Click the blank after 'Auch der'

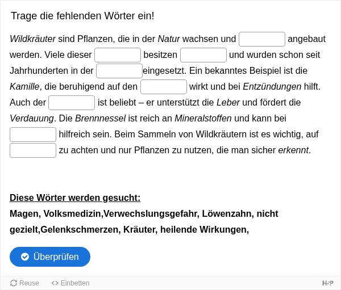coord(72,103)
